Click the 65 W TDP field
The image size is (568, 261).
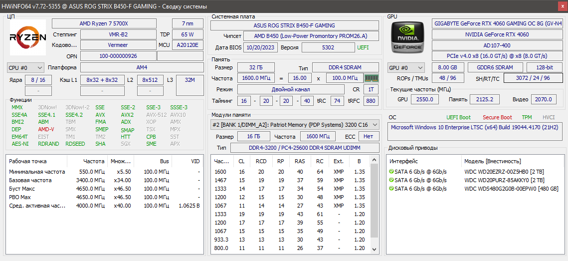click(188, 35)
